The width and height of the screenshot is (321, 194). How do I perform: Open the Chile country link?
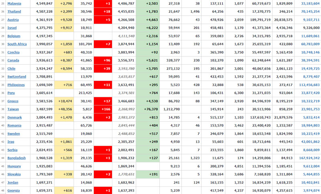click(11, 68)
